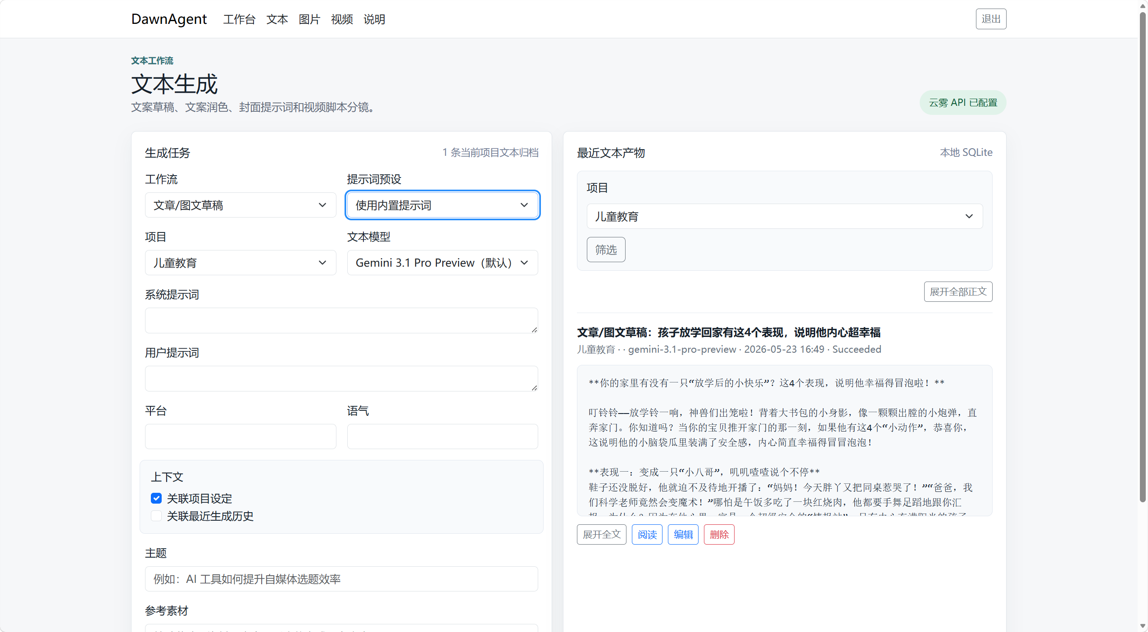Click the page scrollbar thumb
1148x632 pixels.
[1143, 257]
